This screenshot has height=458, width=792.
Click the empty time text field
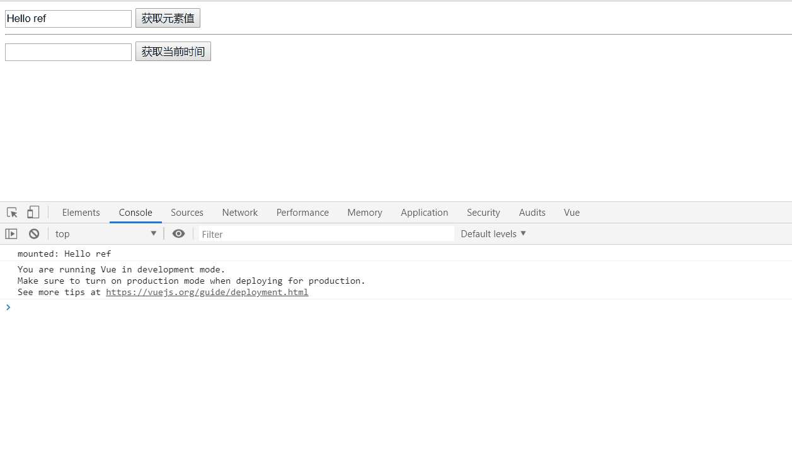click(68, 52)
